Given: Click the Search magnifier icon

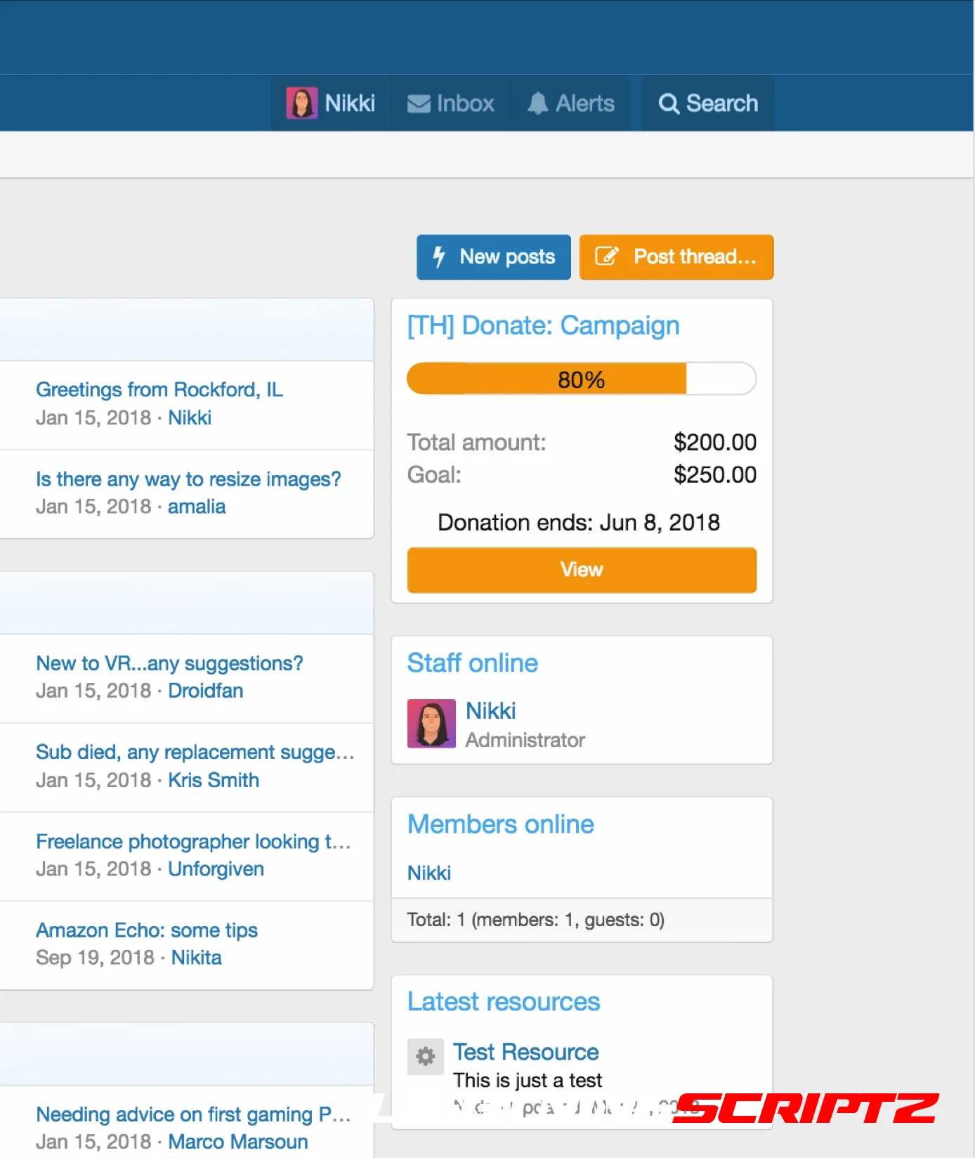Looking at the screenshot, I should 668,104.
